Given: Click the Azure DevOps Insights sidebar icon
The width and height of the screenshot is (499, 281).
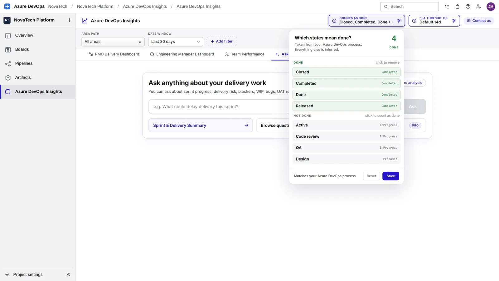Looking at the screenshot, I should (x=8, y=91).
